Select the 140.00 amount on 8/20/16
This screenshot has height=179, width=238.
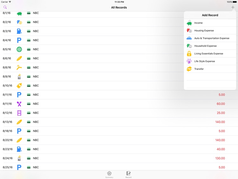click(220, 140)
